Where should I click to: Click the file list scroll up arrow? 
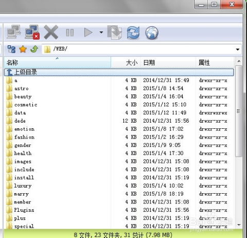click(239, 61)
